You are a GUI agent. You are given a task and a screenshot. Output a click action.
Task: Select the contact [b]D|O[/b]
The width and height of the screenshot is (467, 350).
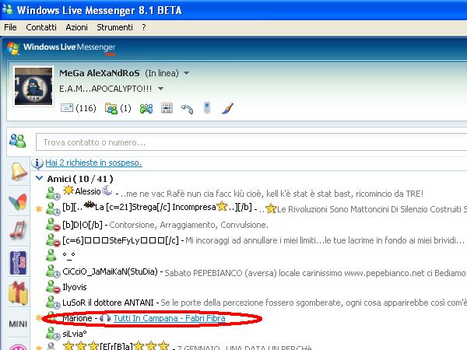83,225
